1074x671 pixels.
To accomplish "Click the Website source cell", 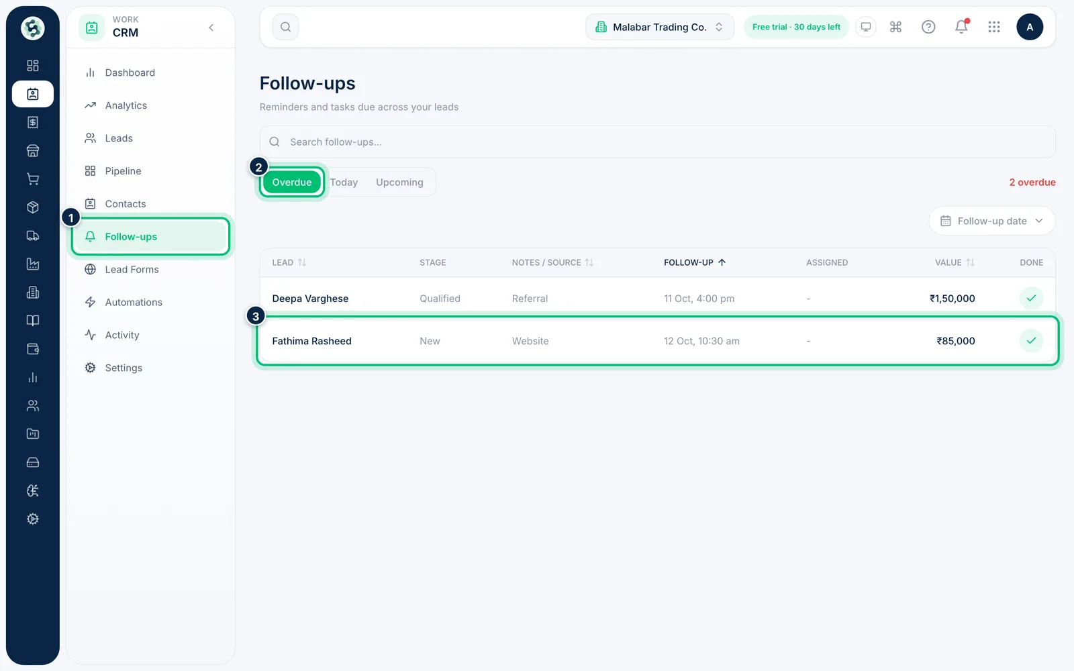I will (530, 341).
